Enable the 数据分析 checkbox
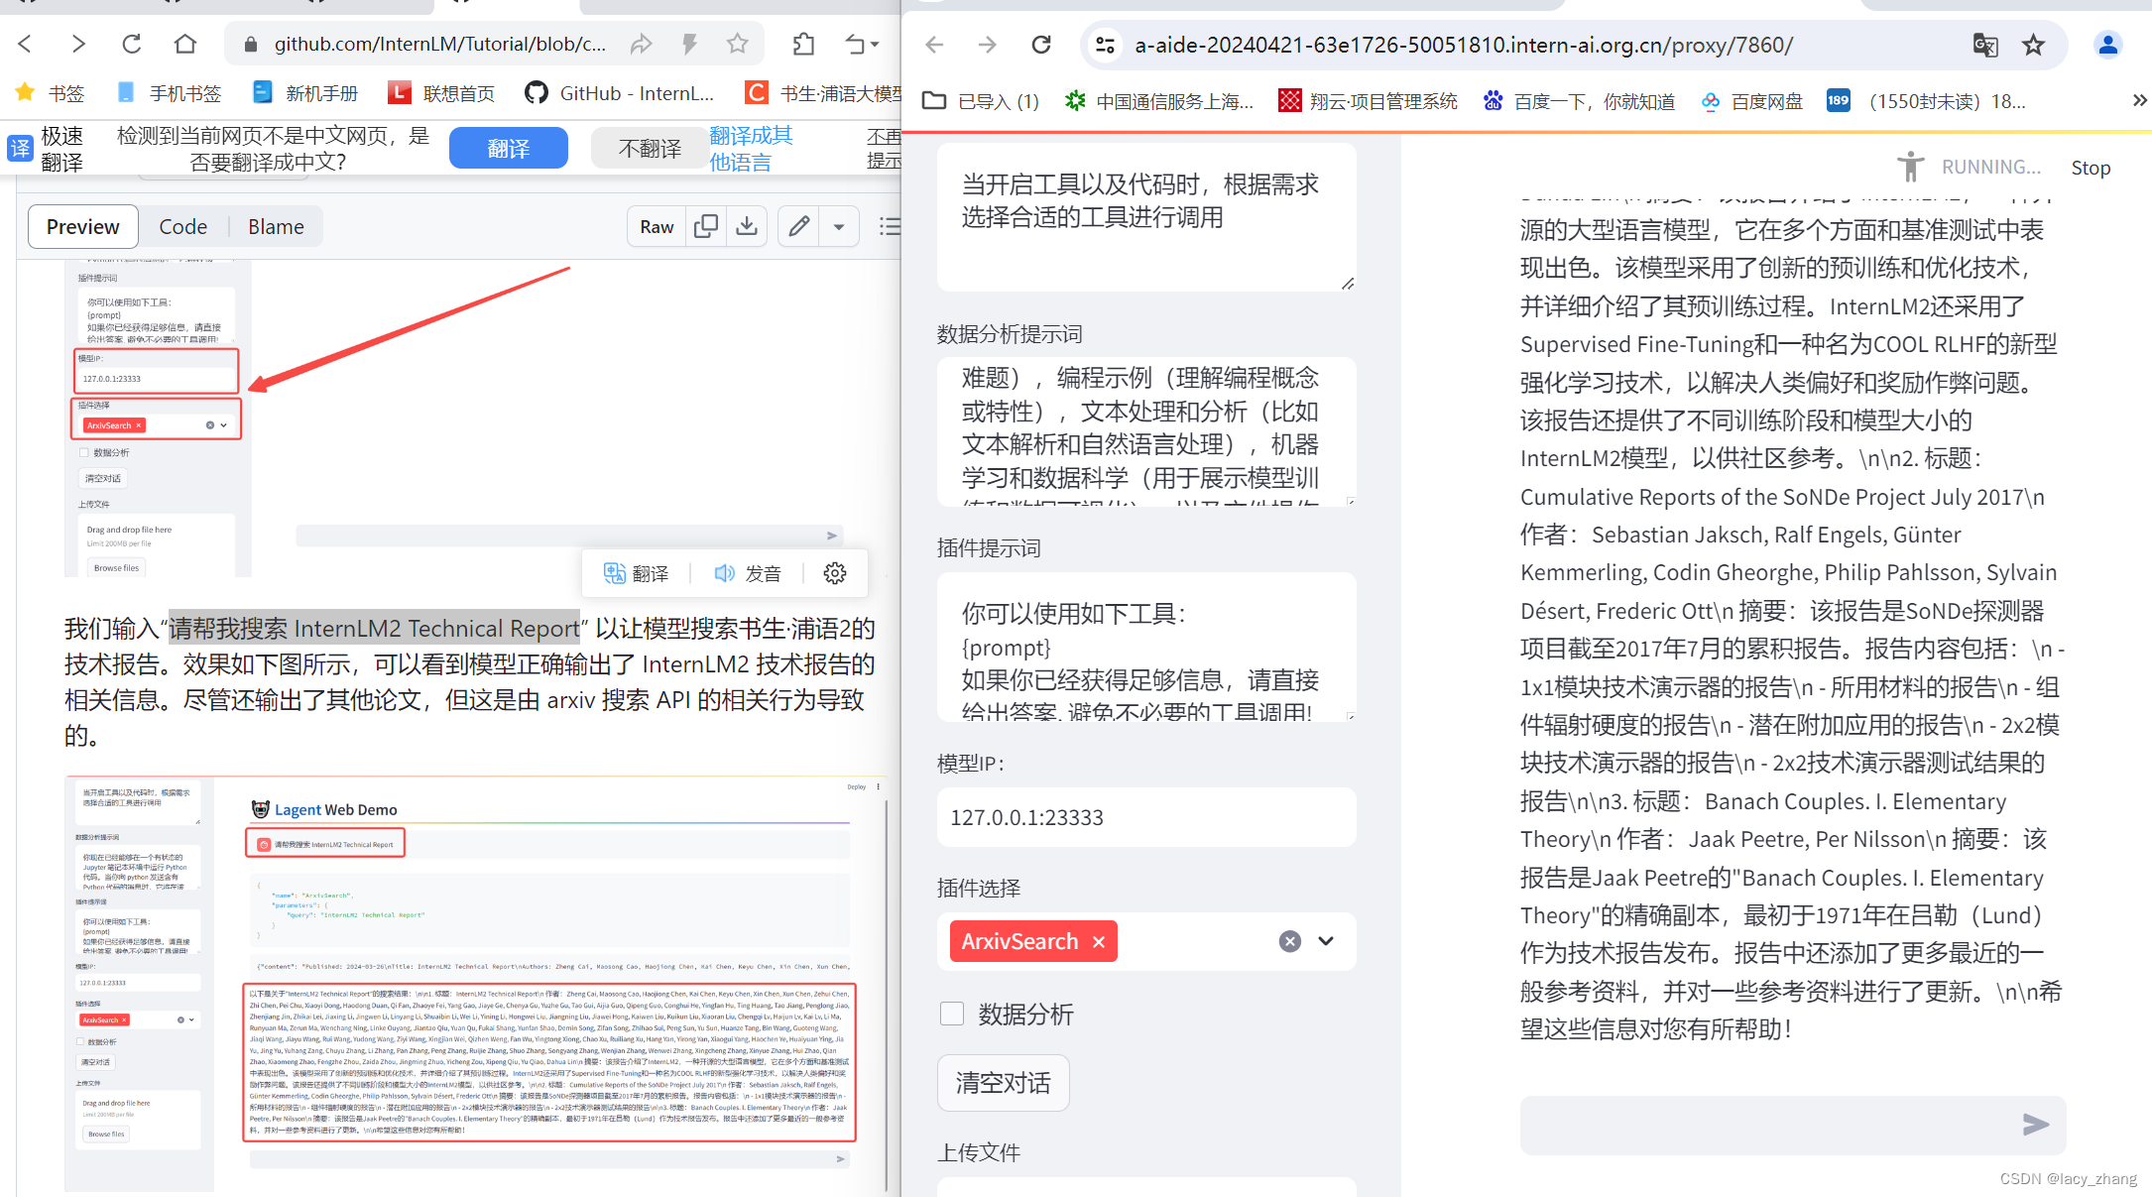Screen dimensions: 2152x1197 coord(952,1014)
